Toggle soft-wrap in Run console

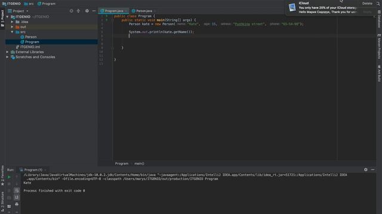(17, 190)
